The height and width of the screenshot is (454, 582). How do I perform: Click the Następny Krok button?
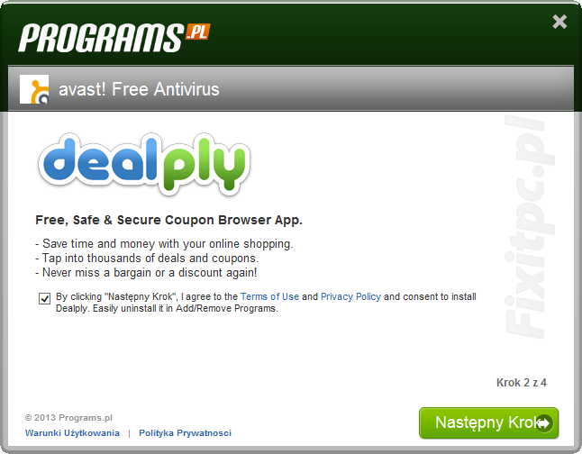tap(489, 422)
